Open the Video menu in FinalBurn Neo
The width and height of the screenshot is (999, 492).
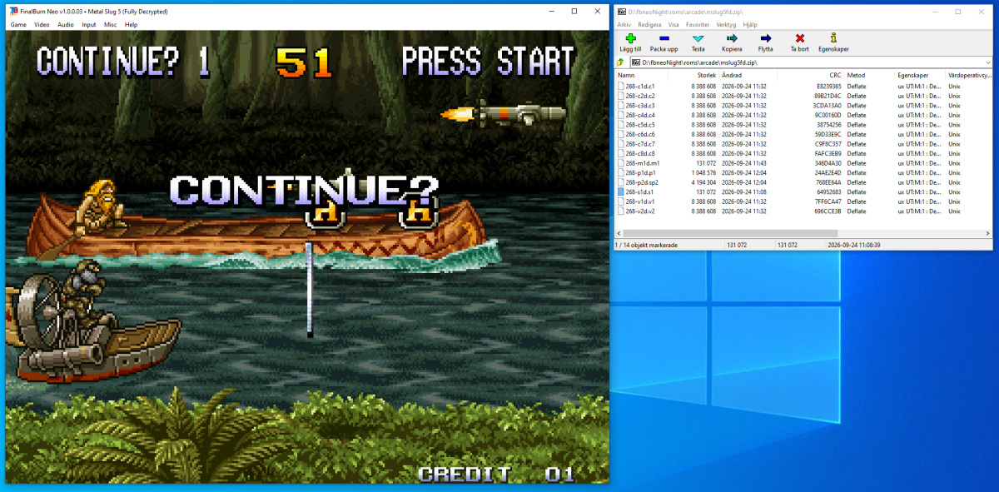click(42, 25)
